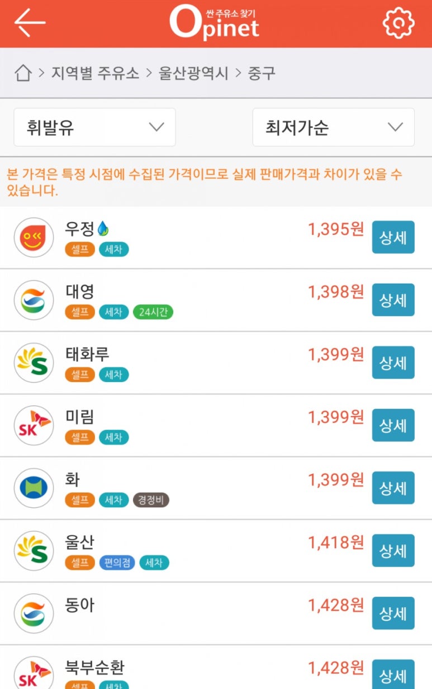View 상세 details for 우정 station

[393, 238]
